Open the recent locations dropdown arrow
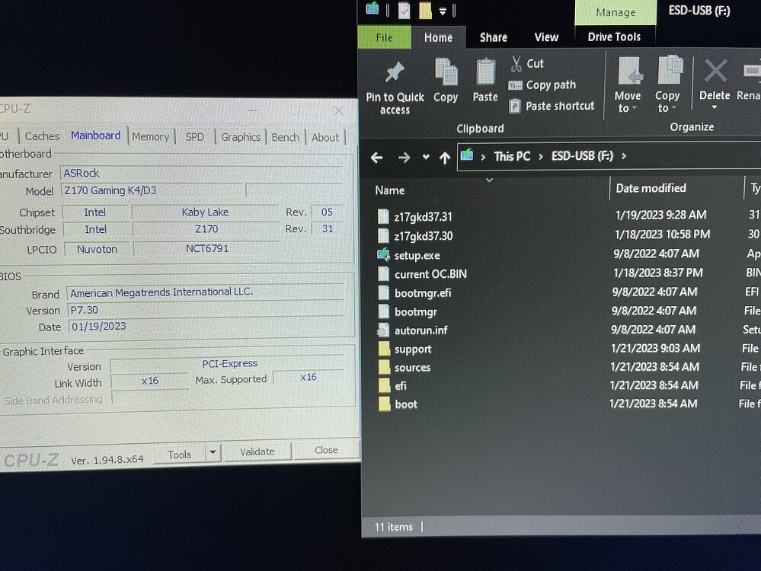This screenshot has width=761, height=571. coord(424,158)
